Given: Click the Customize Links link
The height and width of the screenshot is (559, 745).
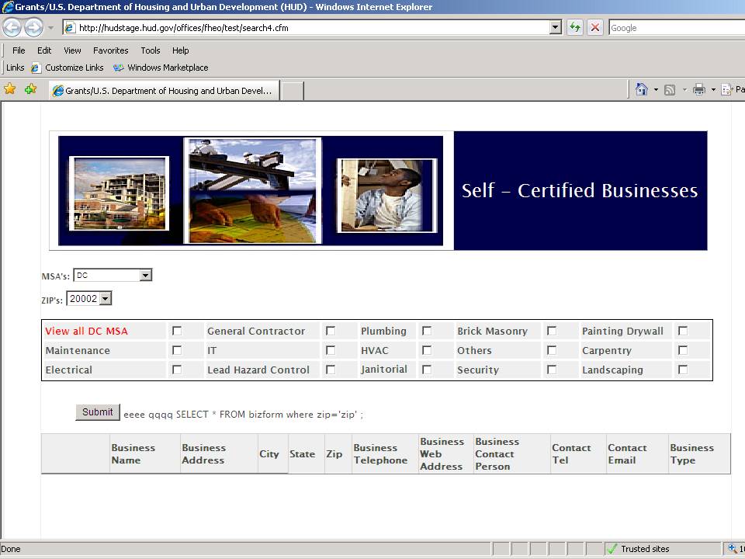Looking at the screenshot, I should pos(74,68).
